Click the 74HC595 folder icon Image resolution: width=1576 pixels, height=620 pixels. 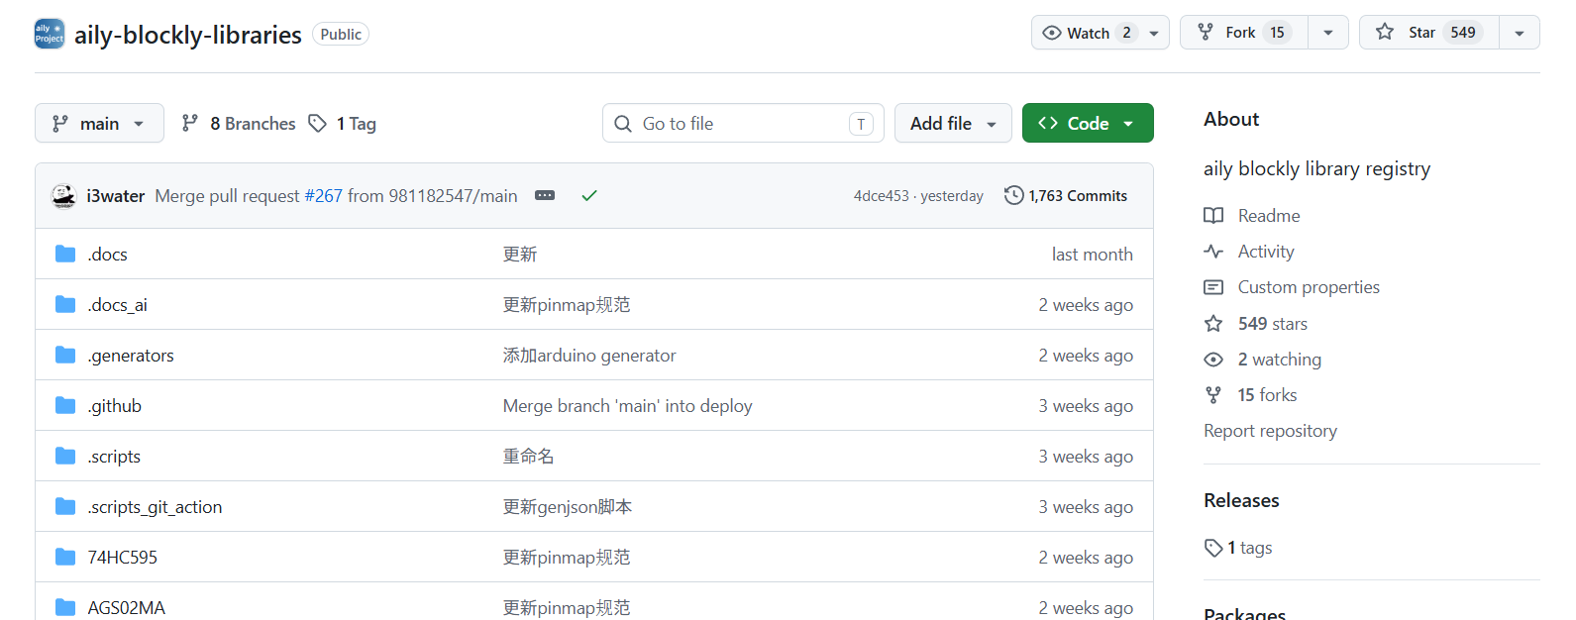point(65,557)
